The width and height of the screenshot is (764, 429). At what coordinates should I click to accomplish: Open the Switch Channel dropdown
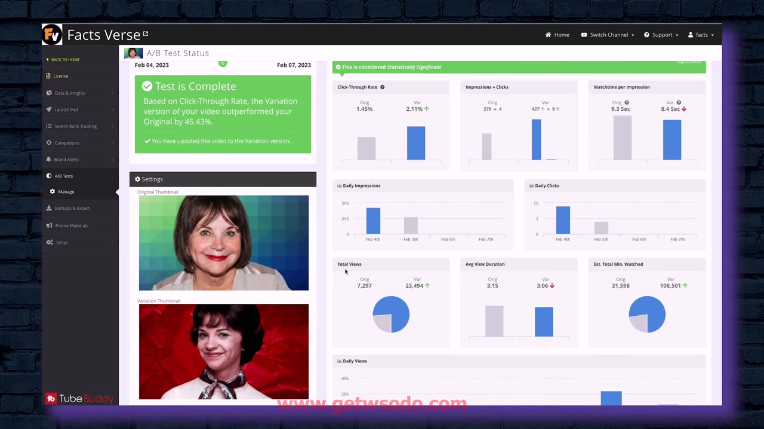coord(608,35)
